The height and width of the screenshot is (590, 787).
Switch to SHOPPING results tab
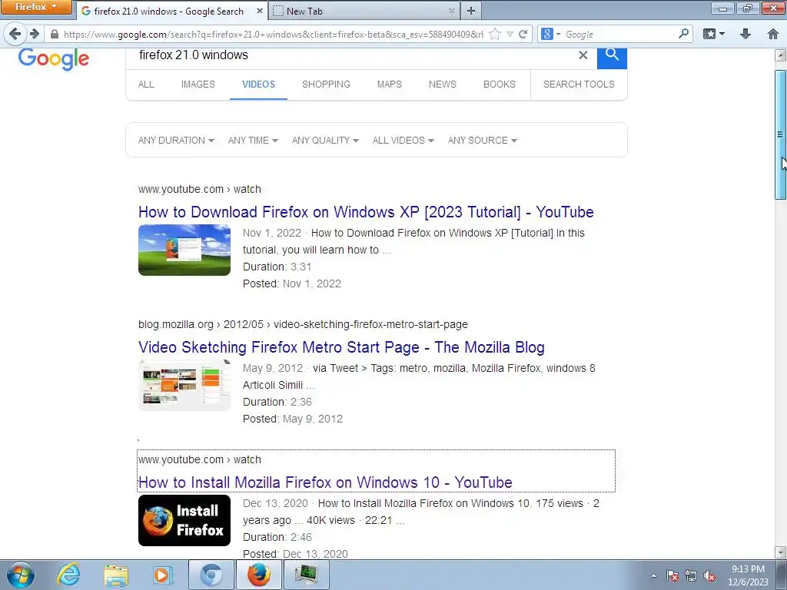click(x=326, y=85)
